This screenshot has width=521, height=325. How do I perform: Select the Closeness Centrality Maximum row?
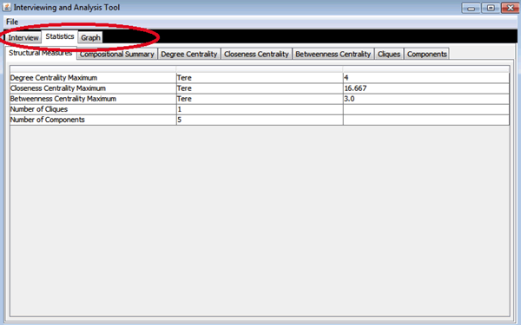pos(260,88)
